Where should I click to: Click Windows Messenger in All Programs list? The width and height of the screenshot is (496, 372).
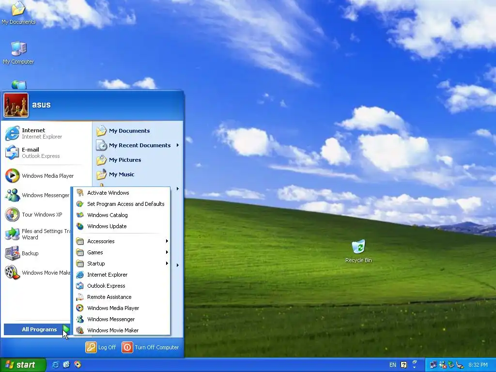pos(122,319)
